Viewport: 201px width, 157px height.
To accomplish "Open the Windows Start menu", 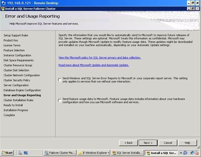I will pyautogui.click(x=7, y=153).
